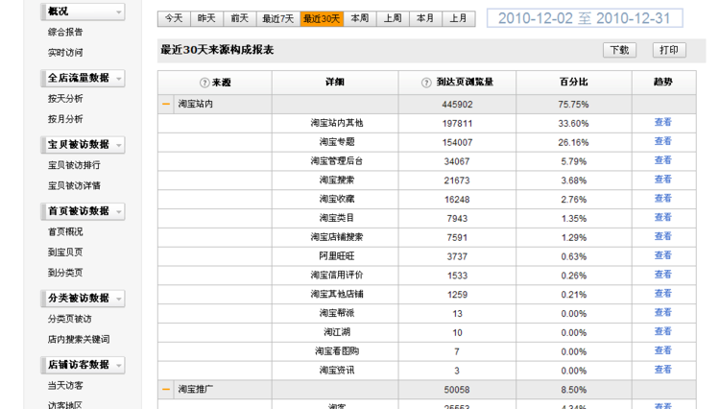View trend 查看 for 淘宝管理后台 row
This screenshot has width=720, height=409.
(663, 160)
